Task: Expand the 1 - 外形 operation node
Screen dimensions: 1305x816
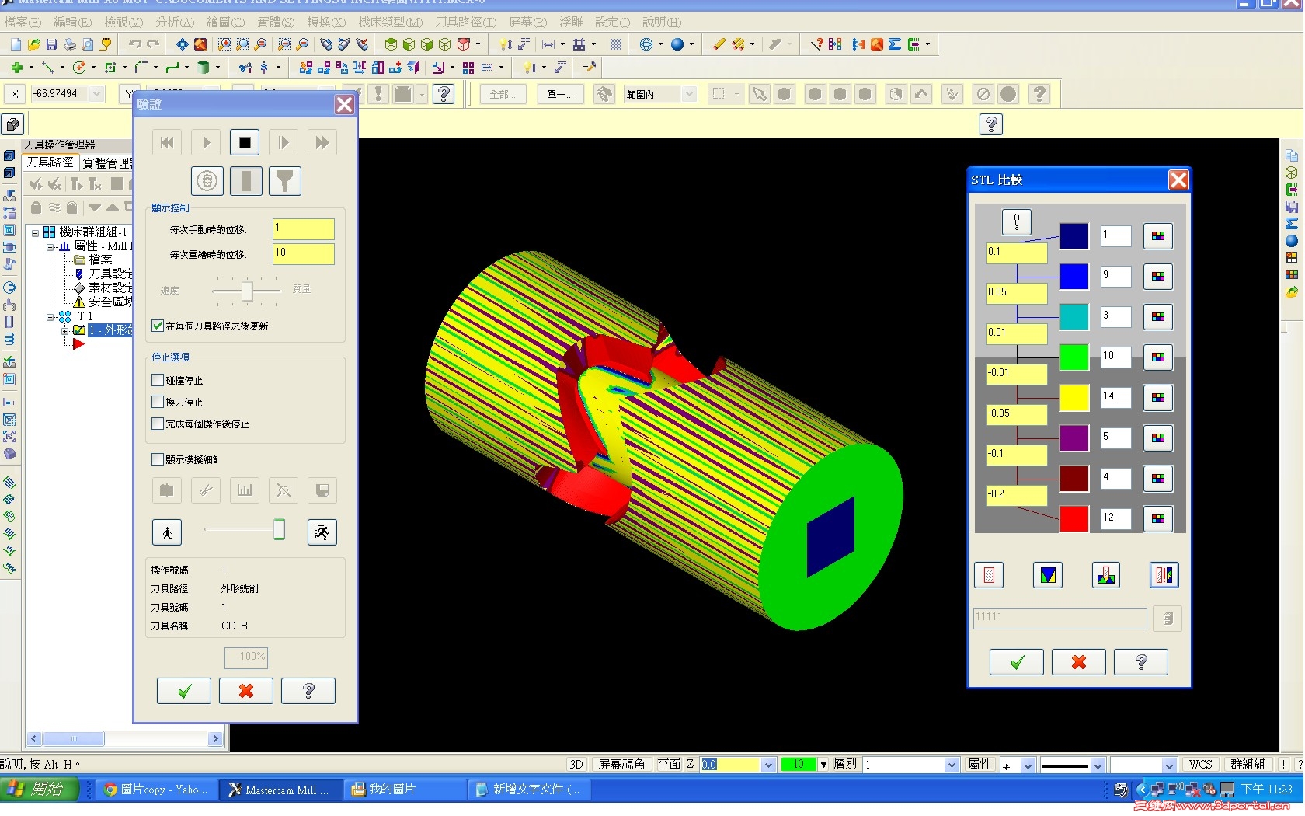Action: click(65, 331)
